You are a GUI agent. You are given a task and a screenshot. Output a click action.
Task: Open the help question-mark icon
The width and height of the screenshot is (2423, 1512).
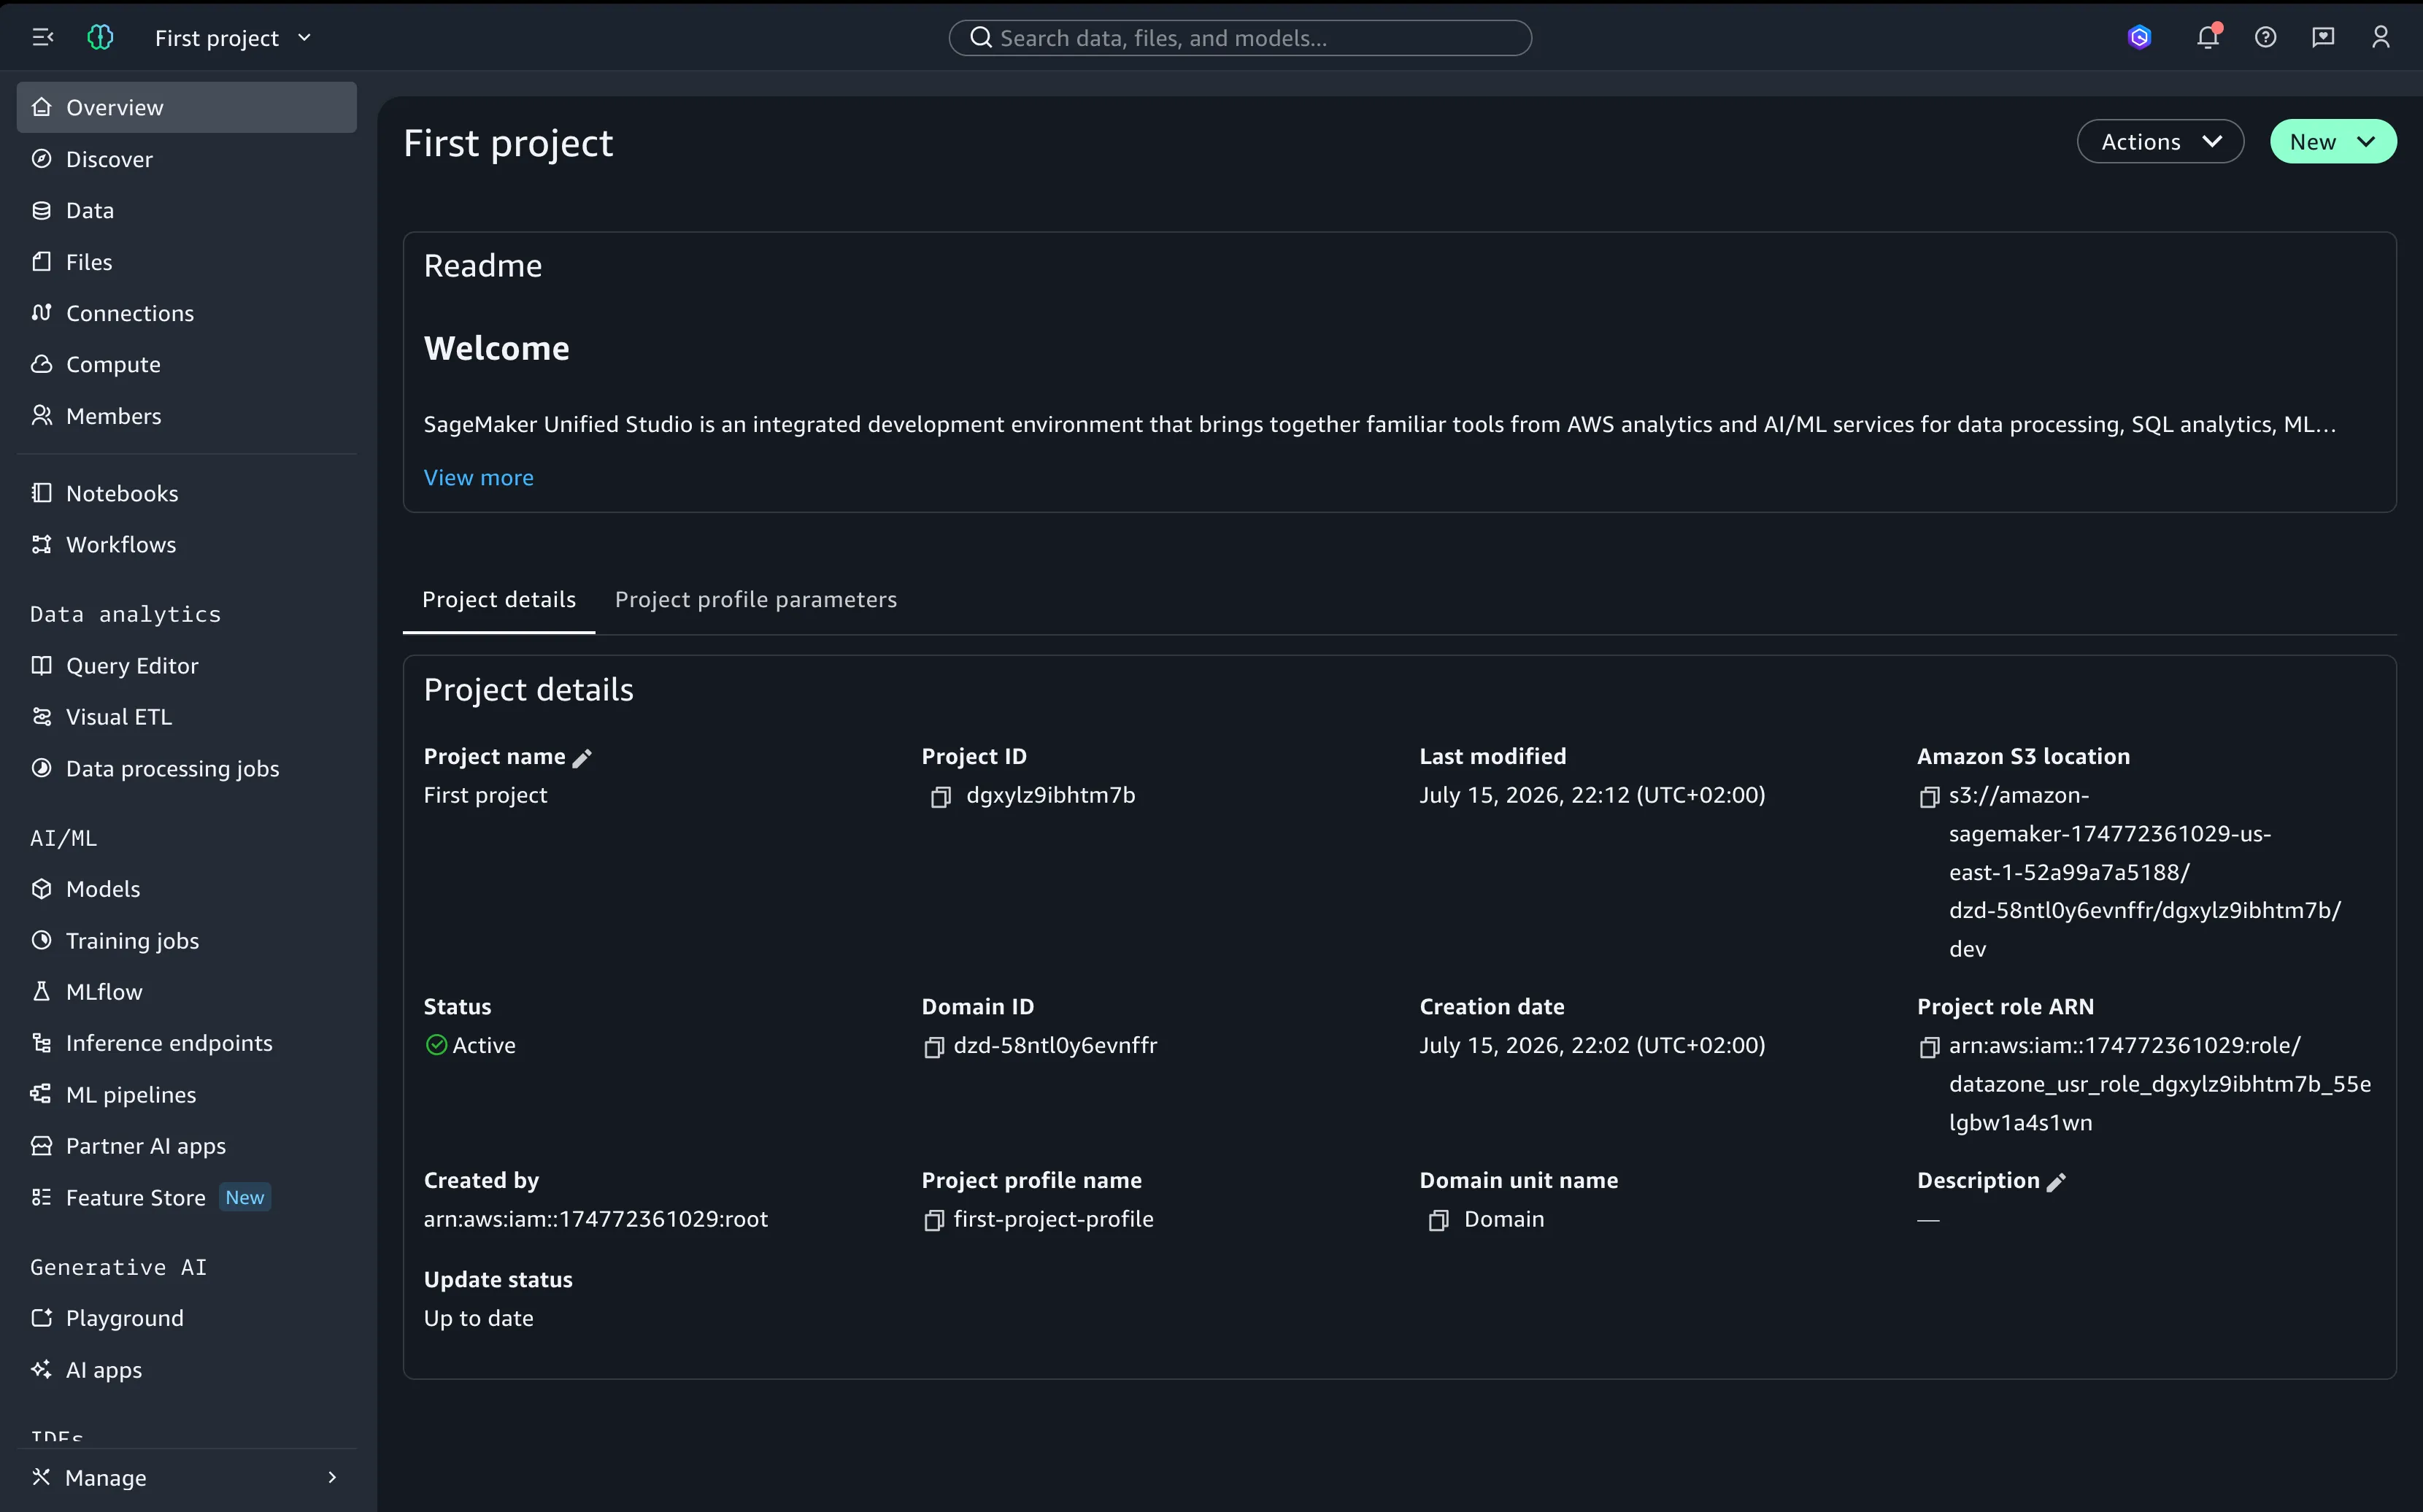2265,38
